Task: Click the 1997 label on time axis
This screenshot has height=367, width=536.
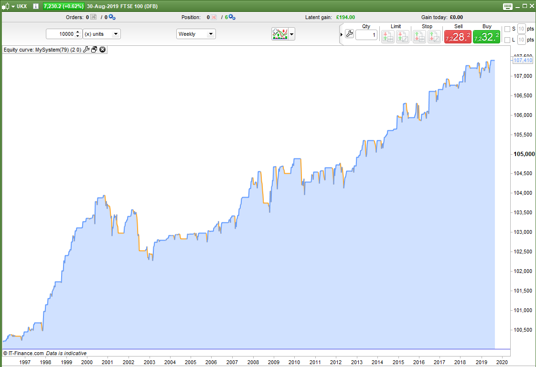Action: point(25,362)
